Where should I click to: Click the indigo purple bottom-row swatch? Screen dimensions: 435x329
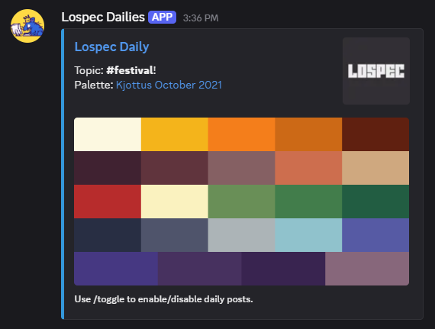116,269
